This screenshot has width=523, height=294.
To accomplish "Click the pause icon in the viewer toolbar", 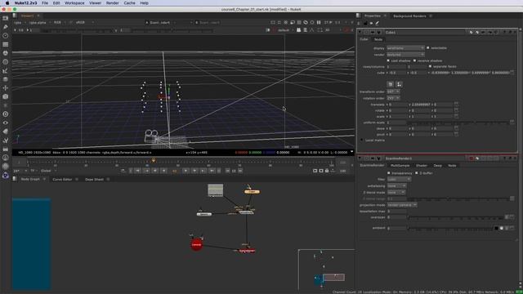I will 319,22.
